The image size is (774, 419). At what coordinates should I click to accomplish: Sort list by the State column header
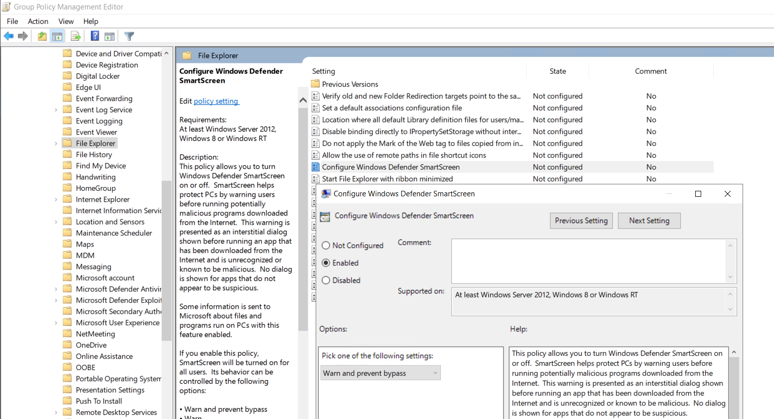coord(558,71)
